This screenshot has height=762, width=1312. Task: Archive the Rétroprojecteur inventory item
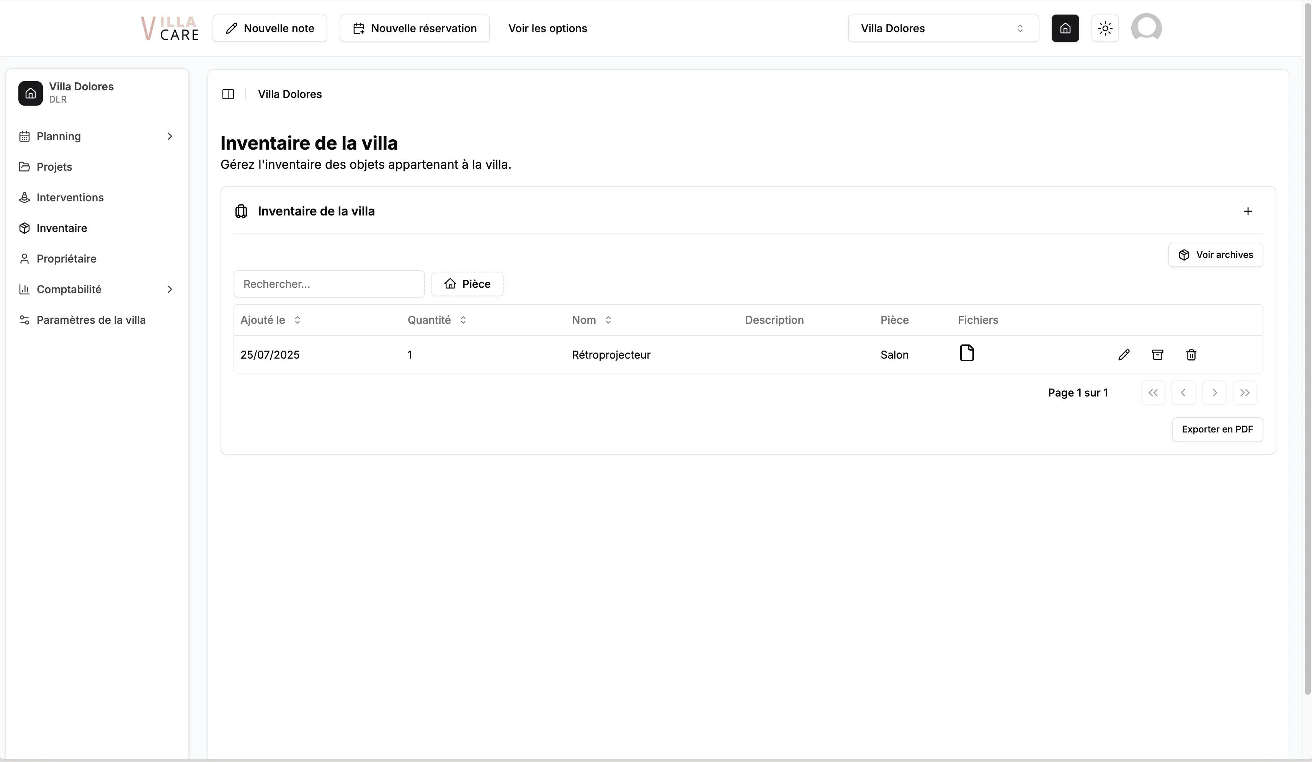point(1157,354)
